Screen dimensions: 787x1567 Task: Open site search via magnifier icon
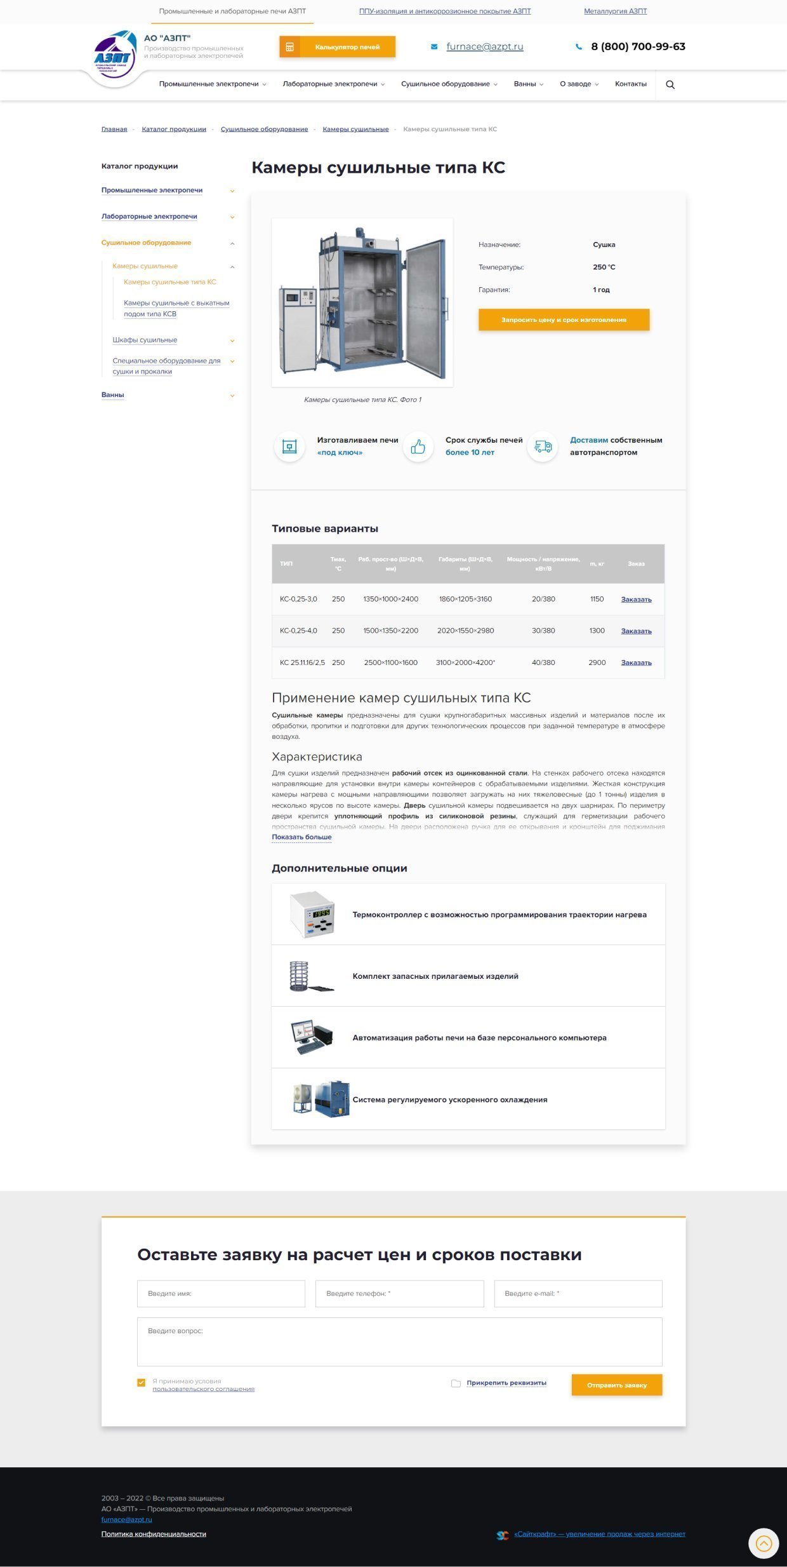pyautogui.click(x=670, y=84)
